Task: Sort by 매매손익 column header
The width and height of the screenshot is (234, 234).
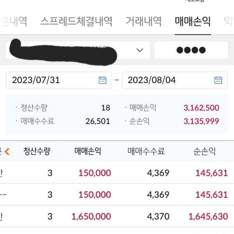Action: click(x=88, y=151)
